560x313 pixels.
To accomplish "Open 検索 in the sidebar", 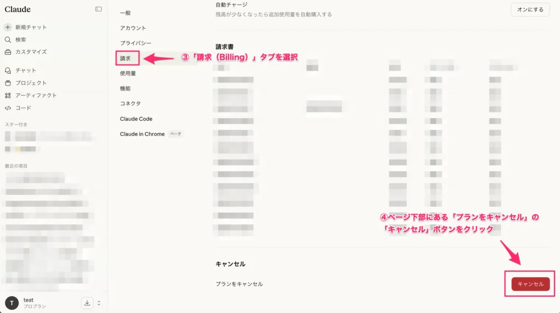I will click(x=20, y=40).
